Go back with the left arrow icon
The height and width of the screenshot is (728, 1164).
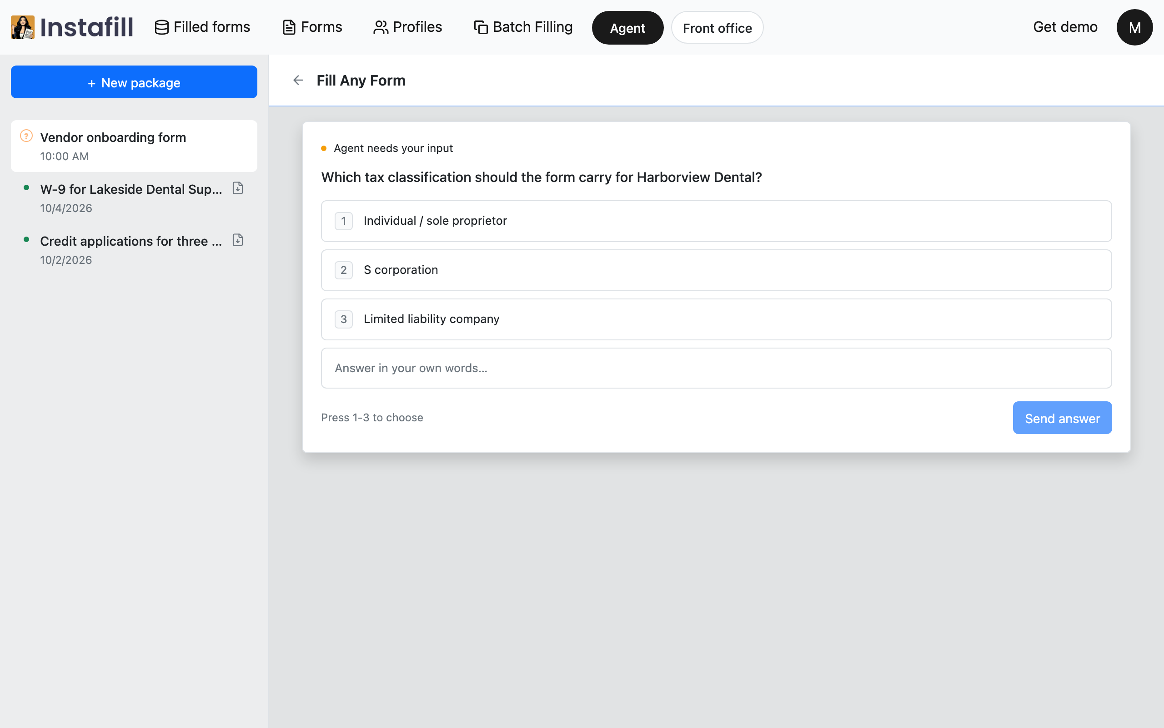point(298,81)
